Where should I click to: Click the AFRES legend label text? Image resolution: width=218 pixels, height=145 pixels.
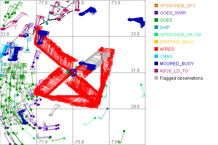(x=167, y=49)
